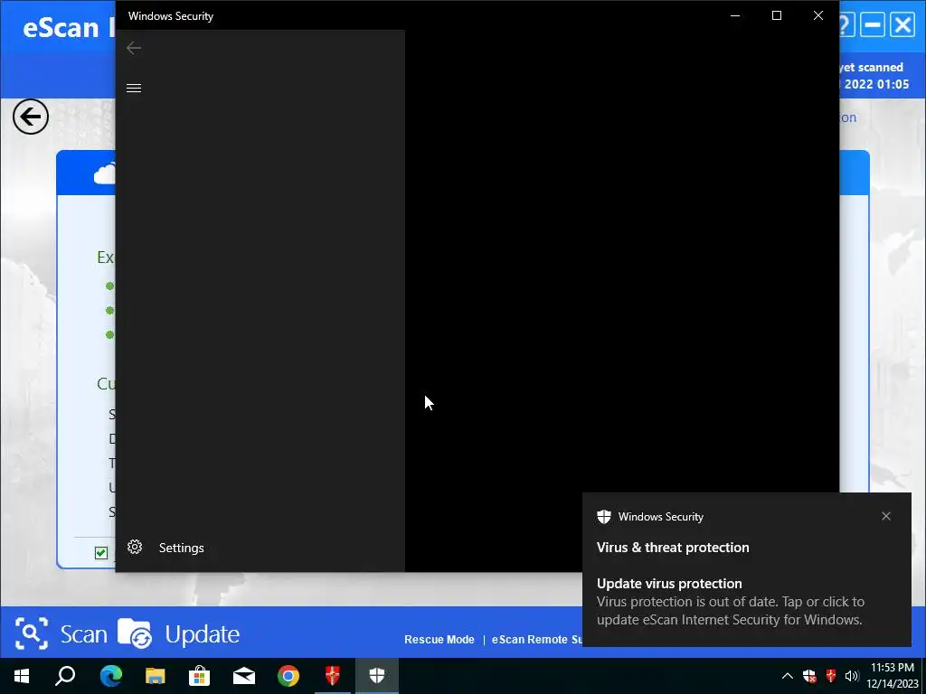Switch to eScan in the taskbar
The width and height of the screenshot is (926, 694).
coord(333,676)
